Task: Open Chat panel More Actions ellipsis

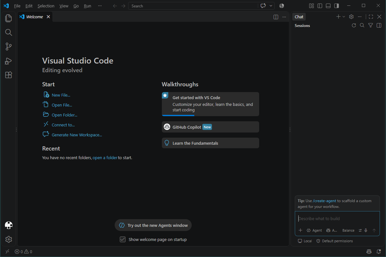Action: coord(360,17)
